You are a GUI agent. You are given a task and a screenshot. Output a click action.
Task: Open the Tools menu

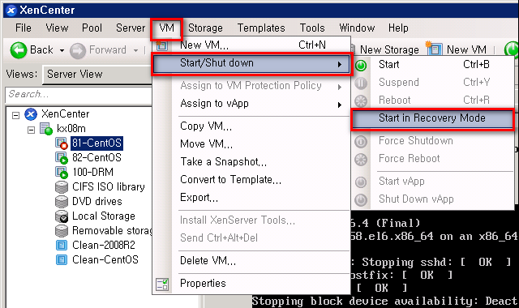click(312, 28)
